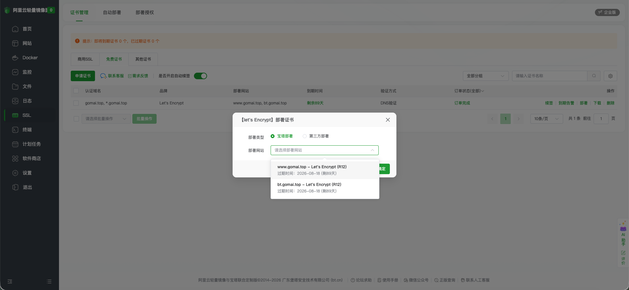Go to next page arrow

[x=519, y=119]
